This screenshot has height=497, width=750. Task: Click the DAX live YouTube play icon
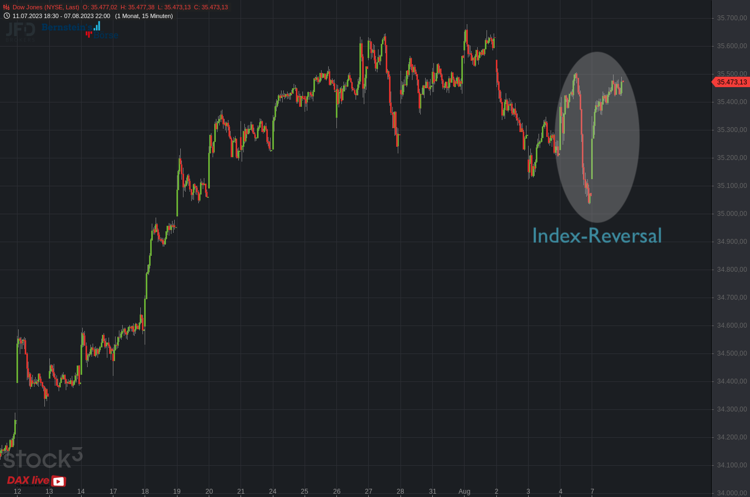(59, 481)
